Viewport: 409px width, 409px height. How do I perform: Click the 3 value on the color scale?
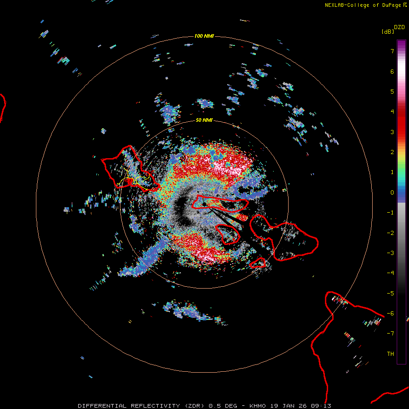coord(392,132)
